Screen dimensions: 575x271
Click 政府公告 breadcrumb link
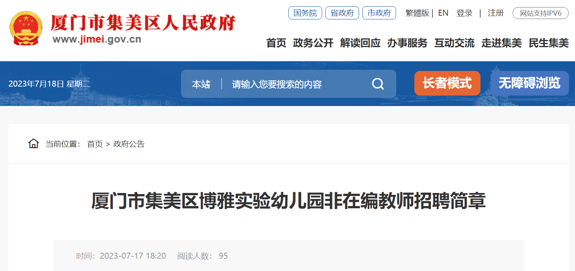pyautogui.click(x=129, y=144)
